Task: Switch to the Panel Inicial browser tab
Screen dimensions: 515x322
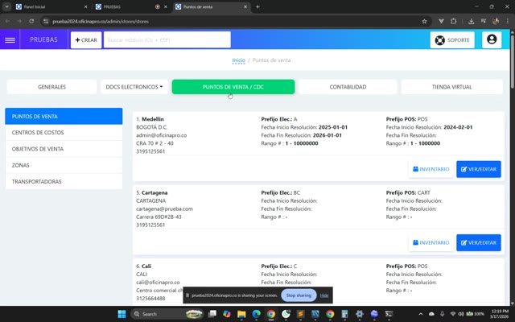Action: point(51,6)
